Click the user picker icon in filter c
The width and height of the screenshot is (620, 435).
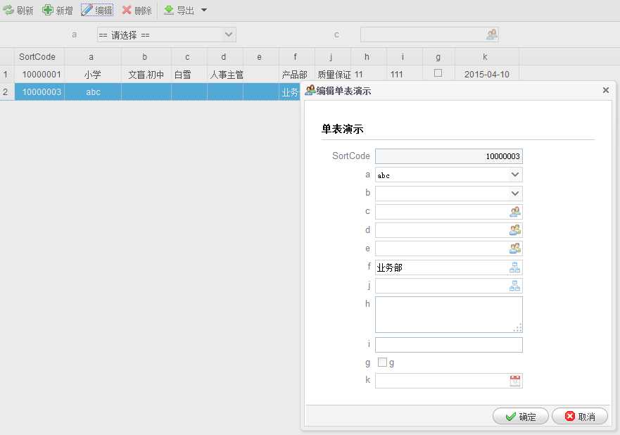(x=491, y=34)
